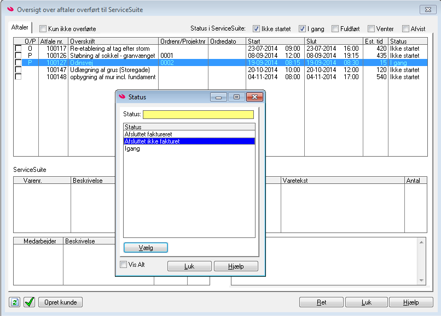The height and width of the screenshot is (316, 441).
Task: Minimize the Status dialog
Action: [x=218, y=97]
